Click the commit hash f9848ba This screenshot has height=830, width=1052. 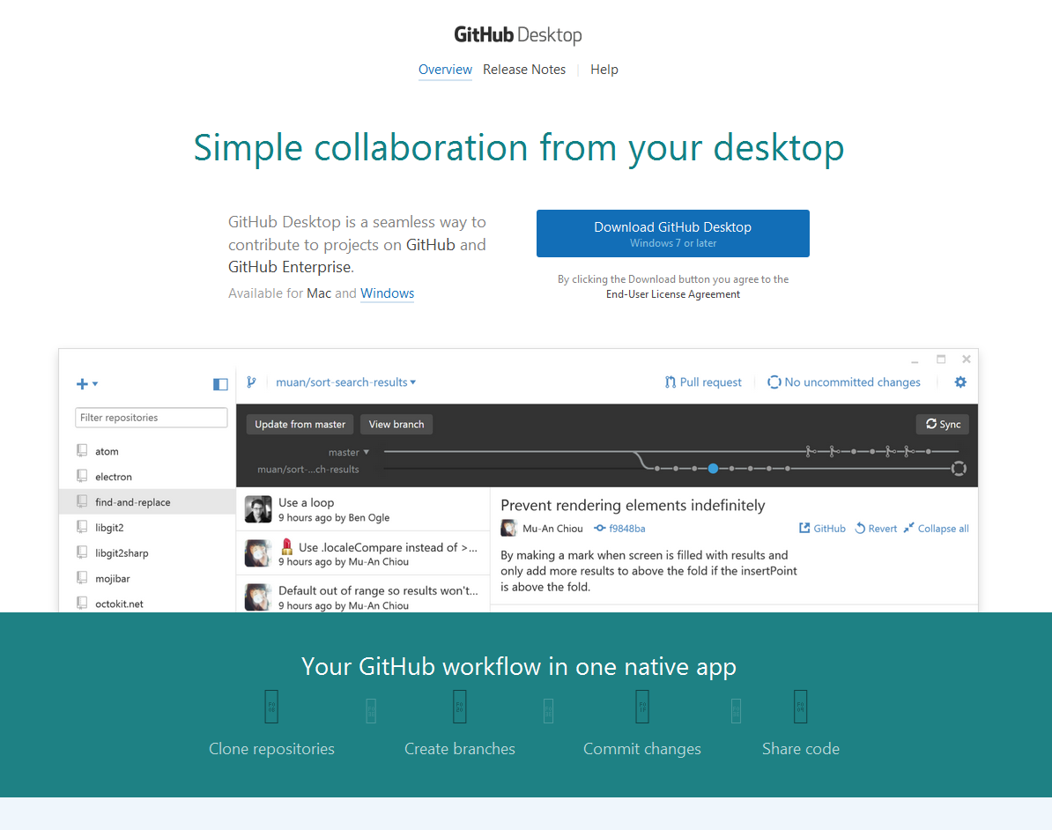click(626, 529)
